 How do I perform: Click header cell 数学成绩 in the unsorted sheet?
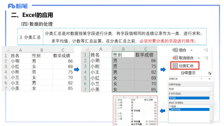pyautogui.click(x=63, y=55)
